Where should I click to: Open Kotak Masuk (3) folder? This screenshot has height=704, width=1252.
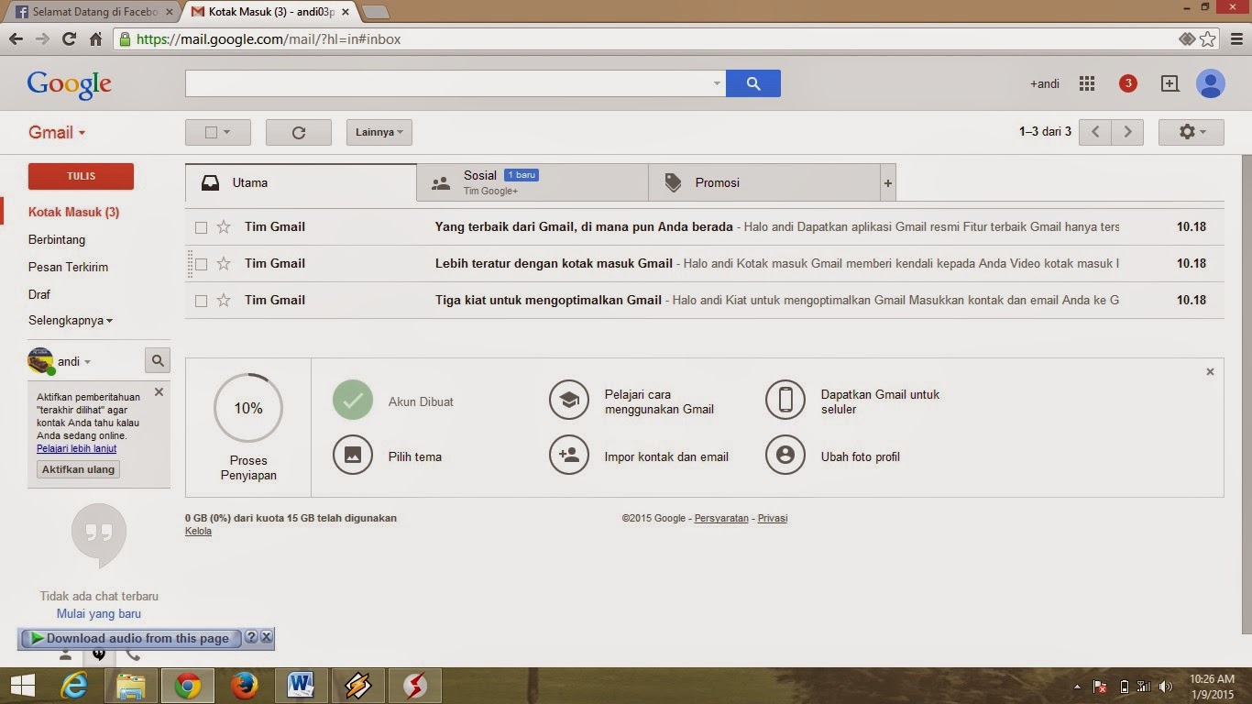coord(73,212)
